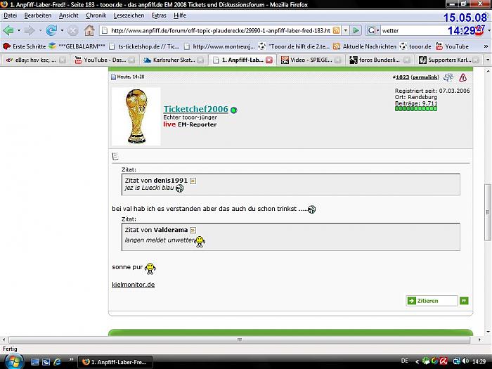The height and width of the screenshot is (369, 492).
Task: Open the Windows Start orb
Action: tap(14, 361)
